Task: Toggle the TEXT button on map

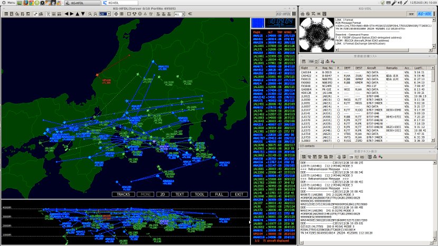Action: 179,194
